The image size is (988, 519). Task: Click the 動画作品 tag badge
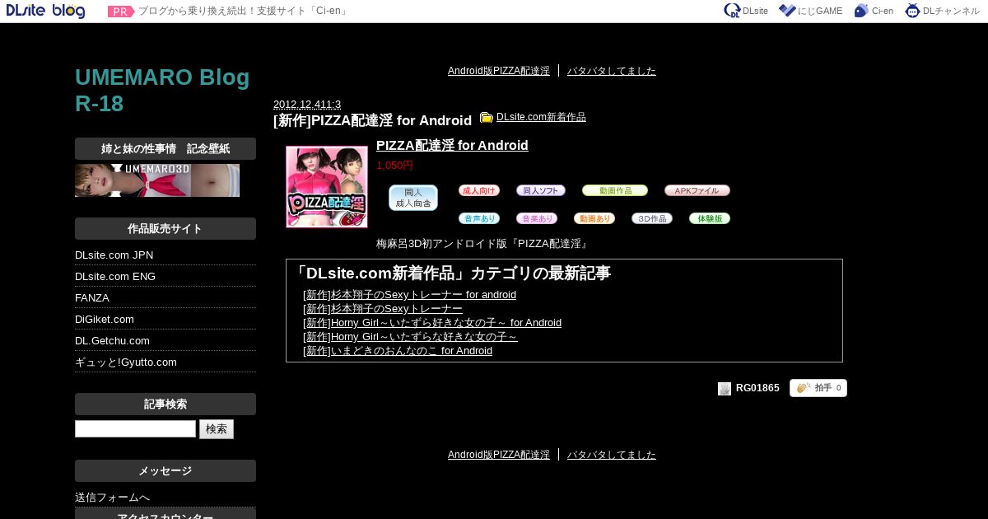(615, 190)
